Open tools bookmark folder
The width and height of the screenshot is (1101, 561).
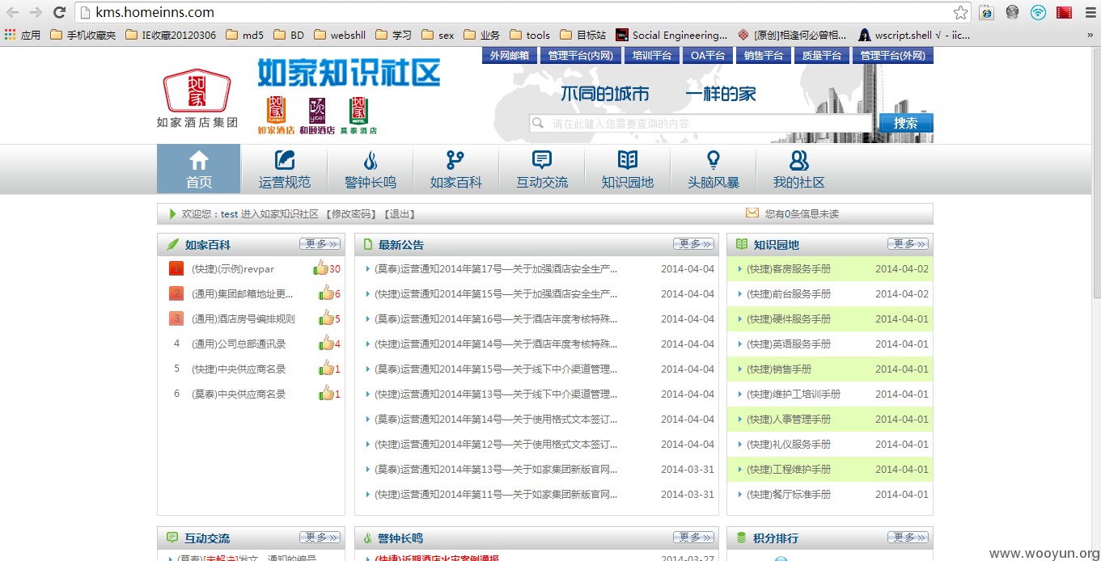tap(530, 35)
